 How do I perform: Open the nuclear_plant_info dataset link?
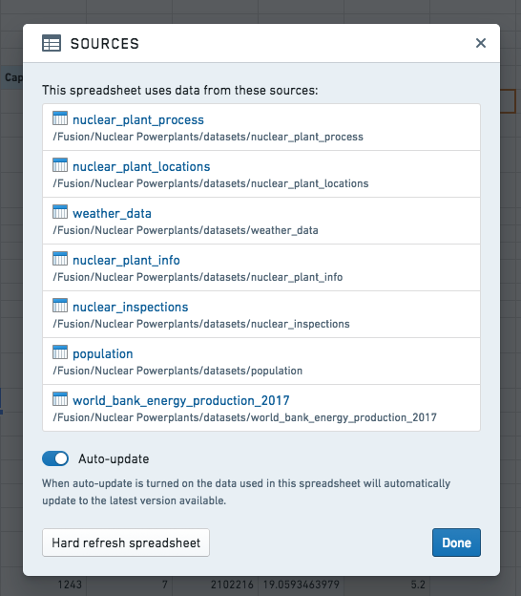pyautogui.click(x=126, y=261)
